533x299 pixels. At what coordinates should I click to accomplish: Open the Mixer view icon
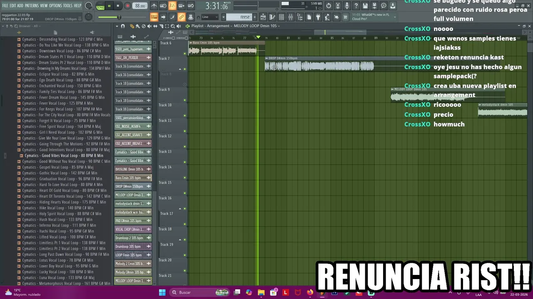pyautogui.click(x=291, y=17)
